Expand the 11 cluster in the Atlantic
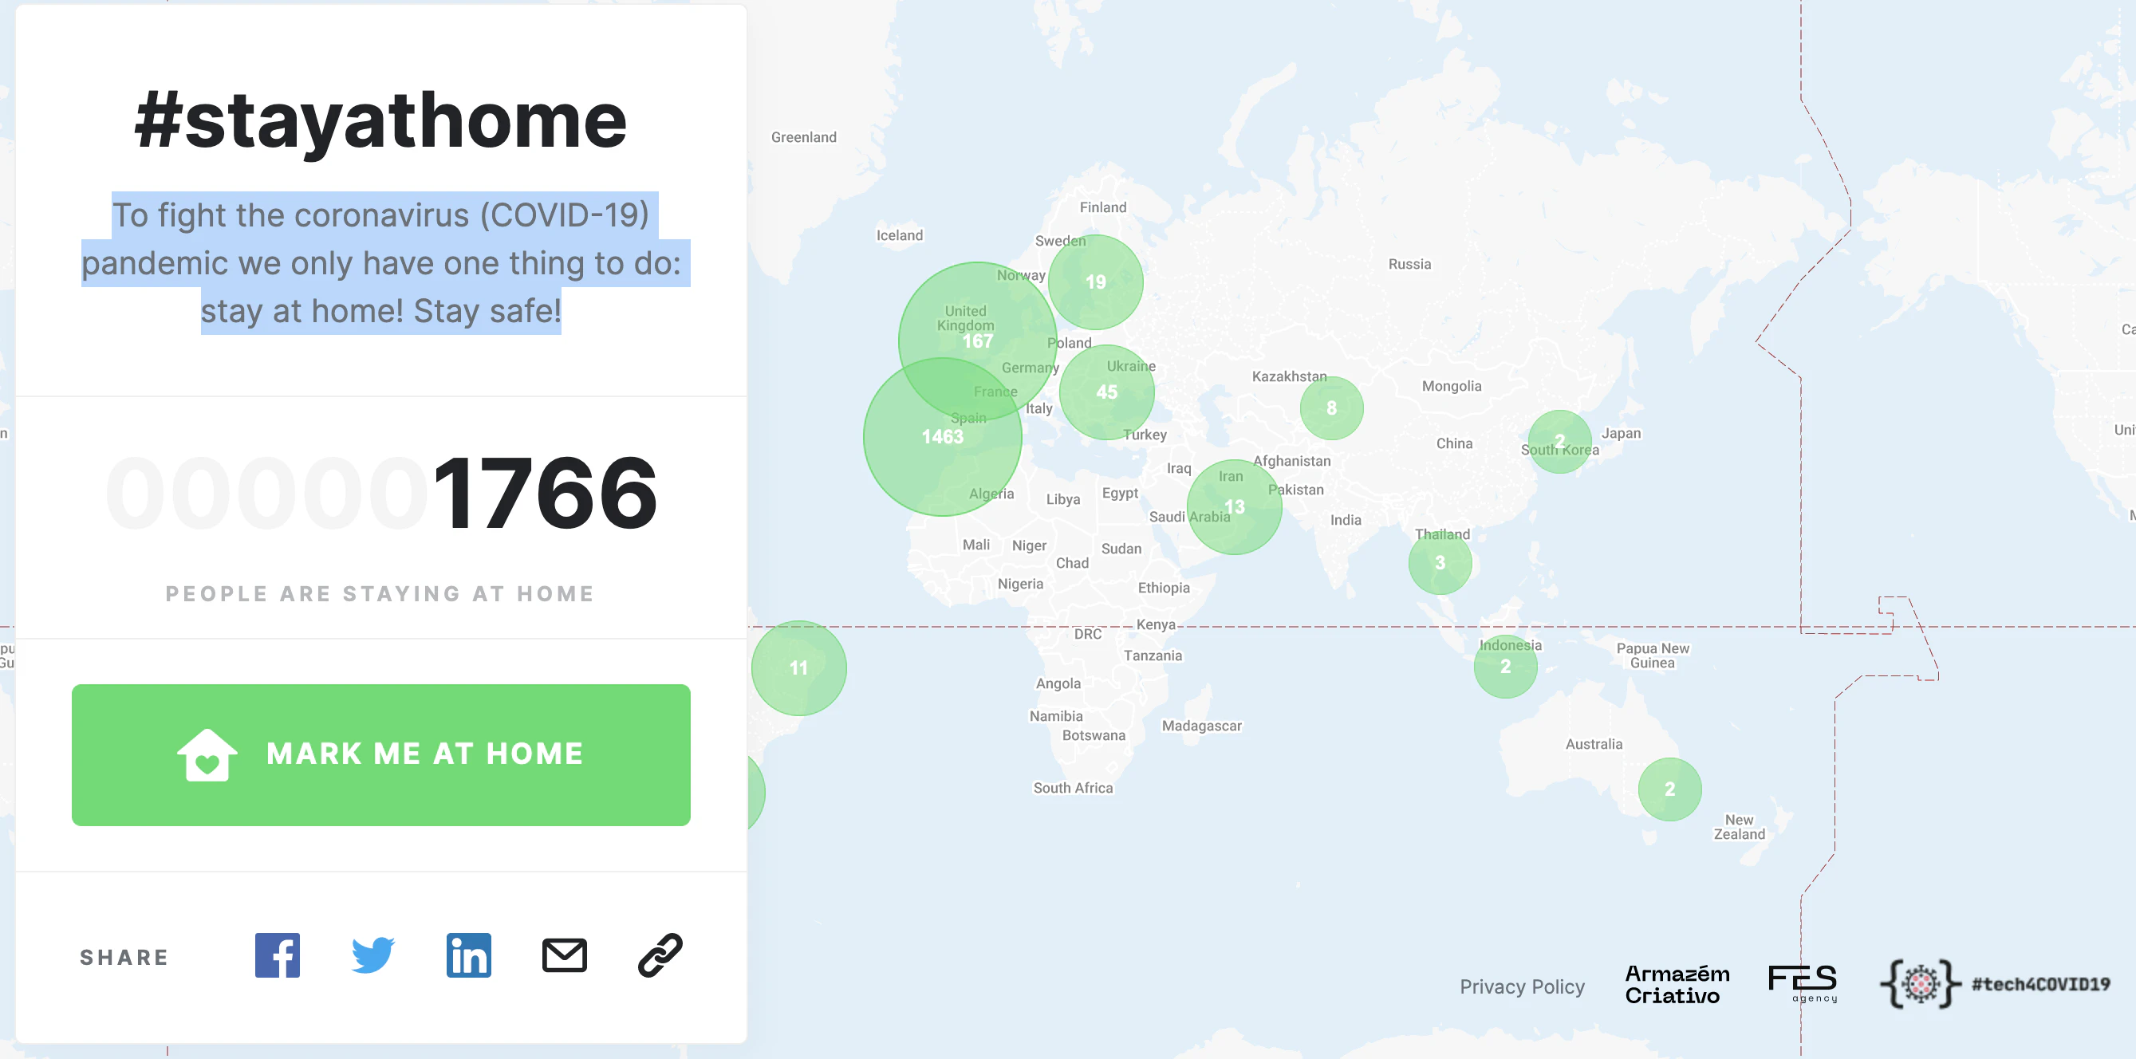The width and height of the screenshot is (2136, 1059). tap(798, 668)
